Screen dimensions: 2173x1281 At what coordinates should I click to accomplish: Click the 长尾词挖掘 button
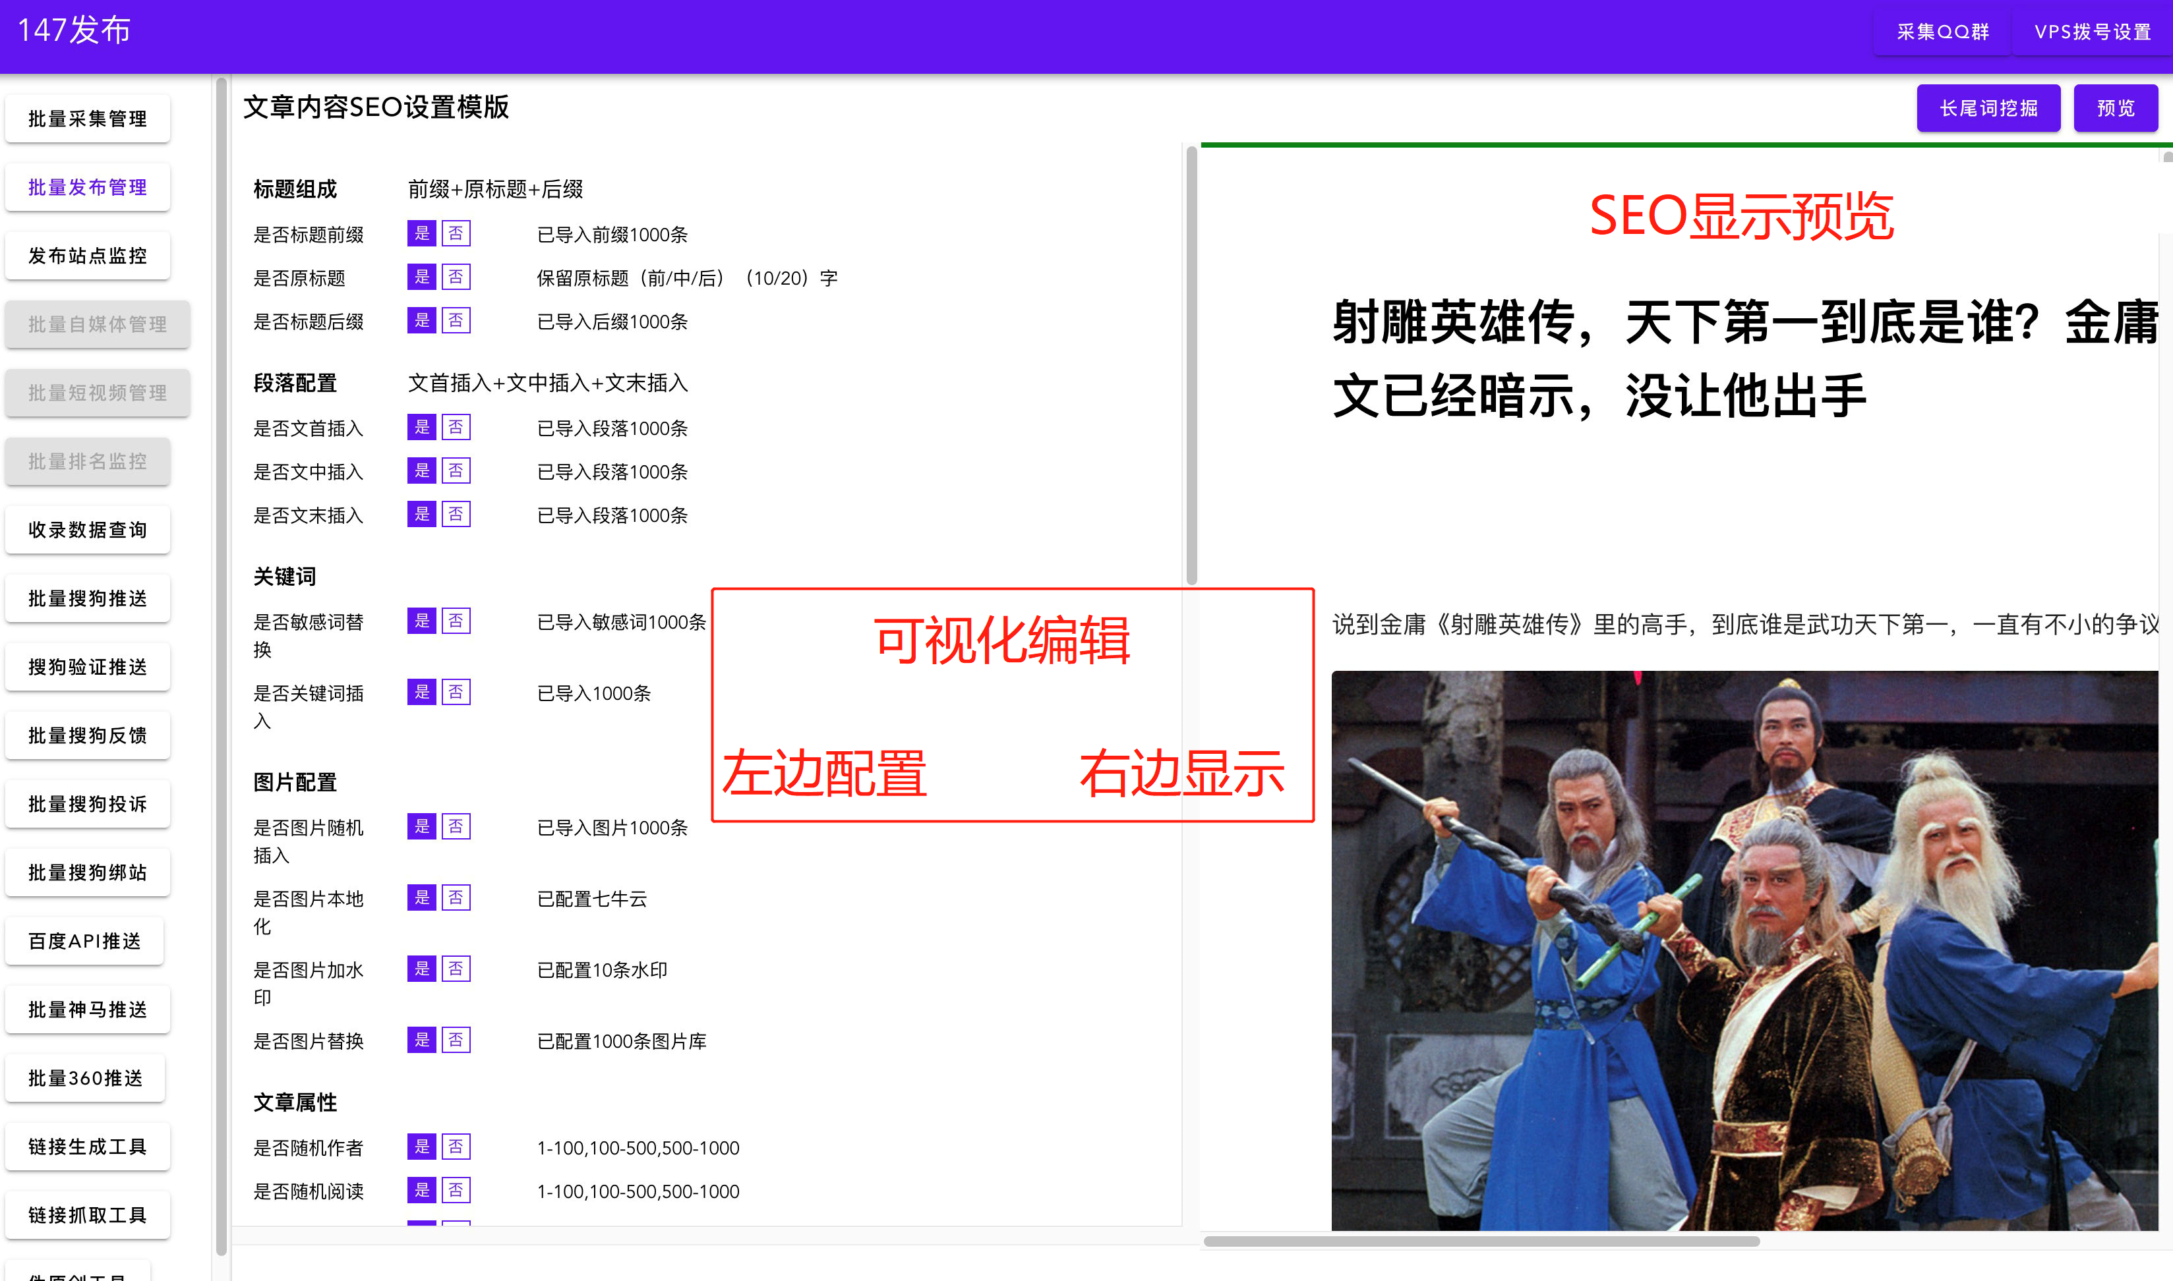[x=1987, y=107]
